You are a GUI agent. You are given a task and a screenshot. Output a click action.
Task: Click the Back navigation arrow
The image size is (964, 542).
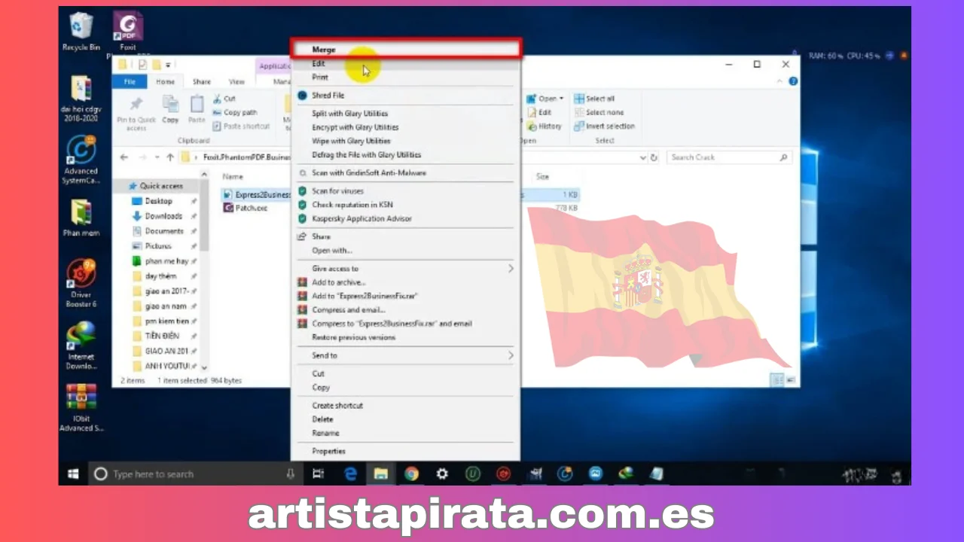[124, 157]
